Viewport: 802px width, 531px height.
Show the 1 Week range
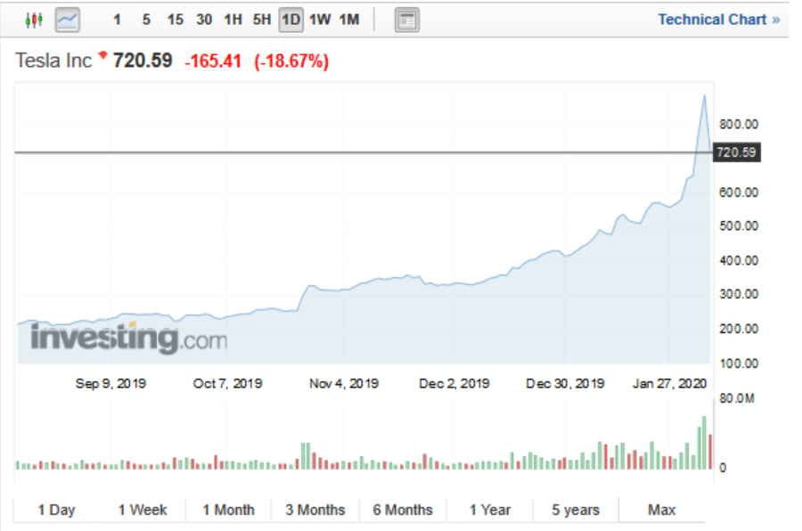pyautogui.click(x=143, y=510)
